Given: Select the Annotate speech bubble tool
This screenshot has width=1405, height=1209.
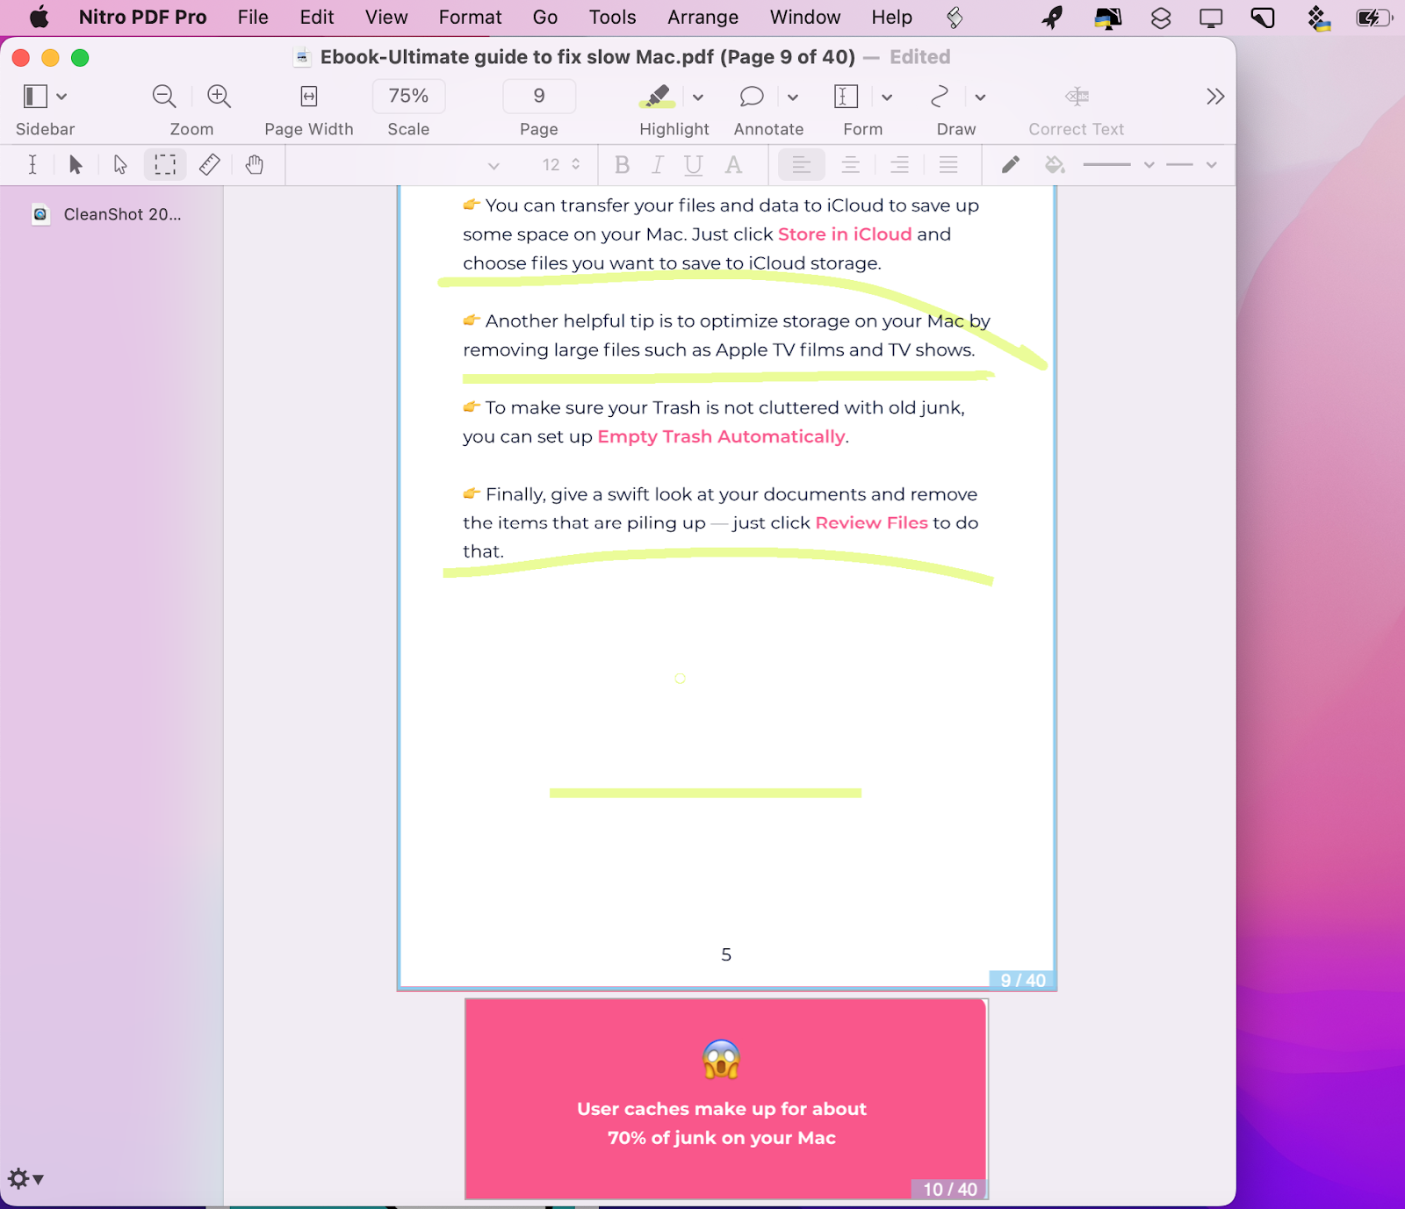Looking at the screenshot, I should [752, 96].
